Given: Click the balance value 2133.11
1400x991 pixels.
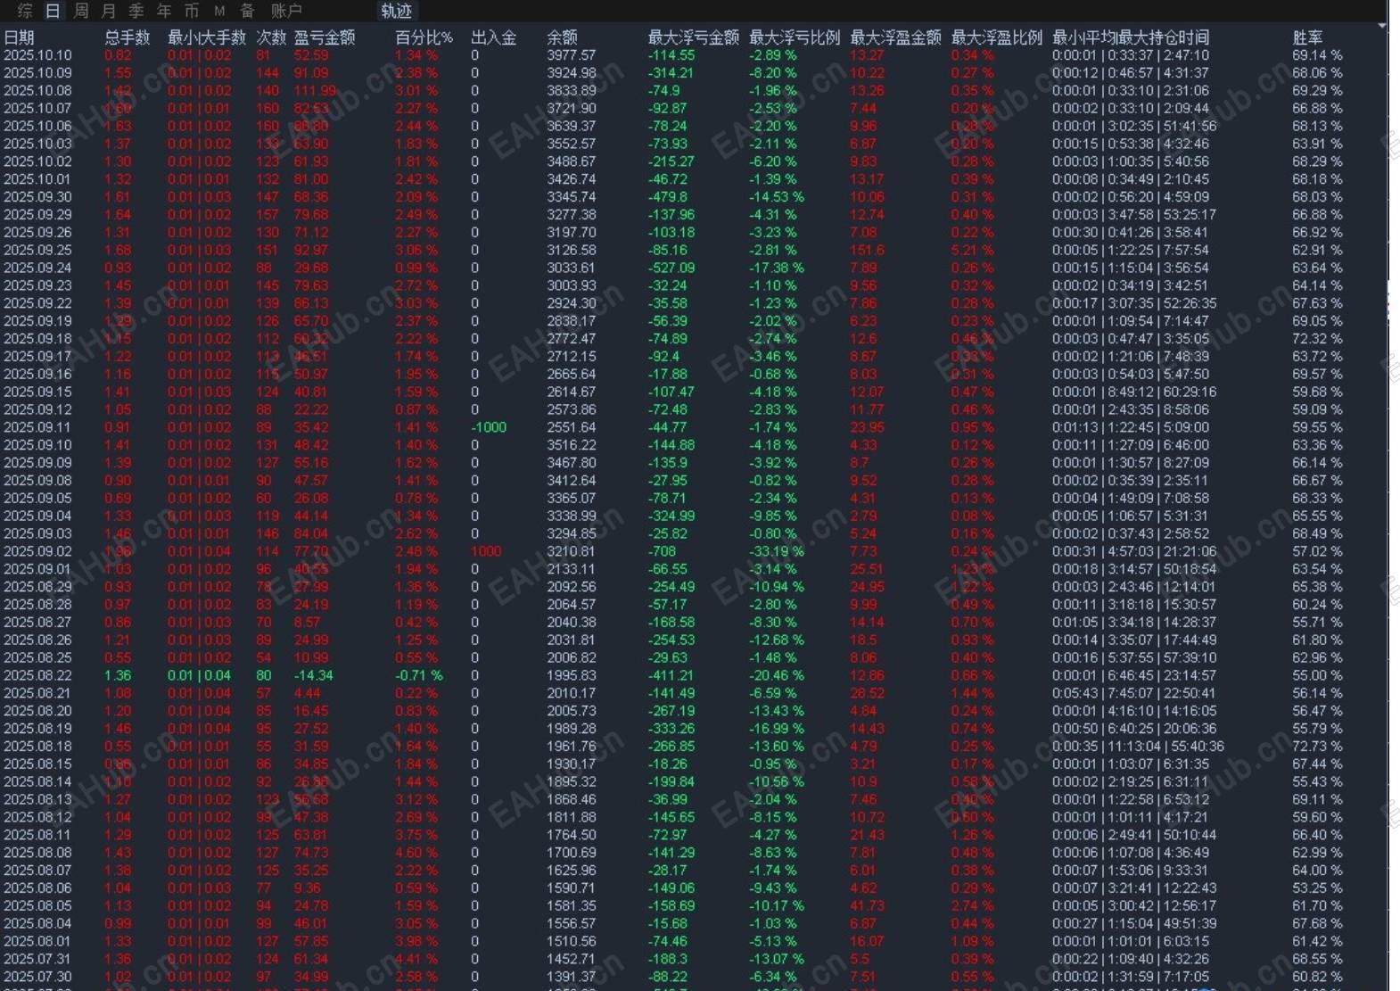Looking at the screenshot, I should (x=572, y=569).
